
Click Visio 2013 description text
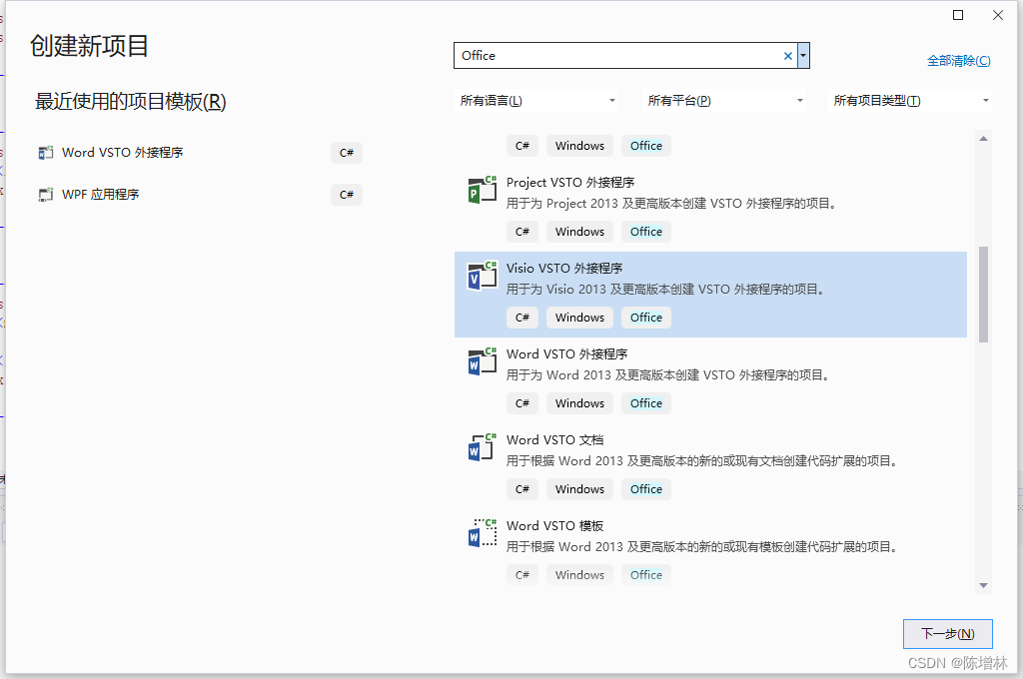[x=664, y=290]
